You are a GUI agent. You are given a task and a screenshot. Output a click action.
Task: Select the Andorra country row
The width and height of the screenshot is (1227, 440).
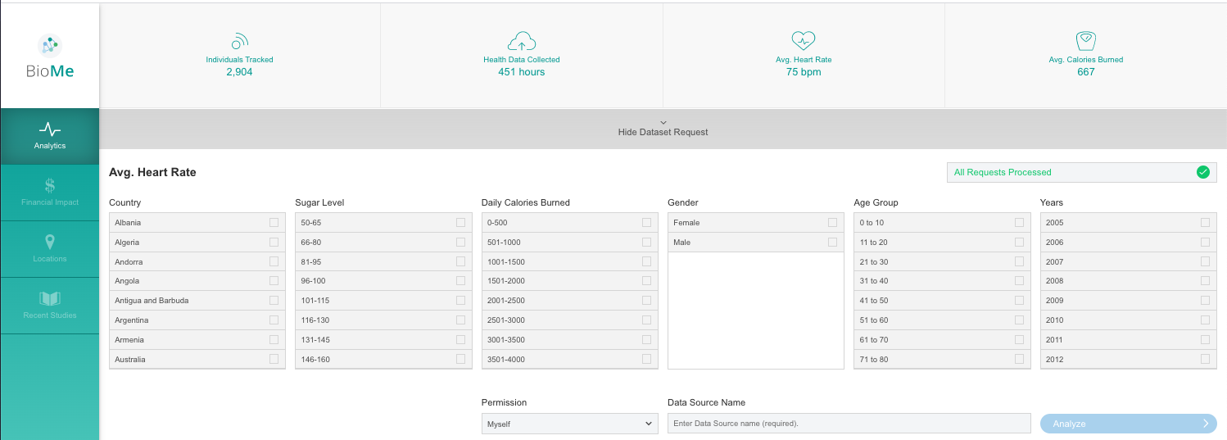pyautogui.click(x=197, y=261)
